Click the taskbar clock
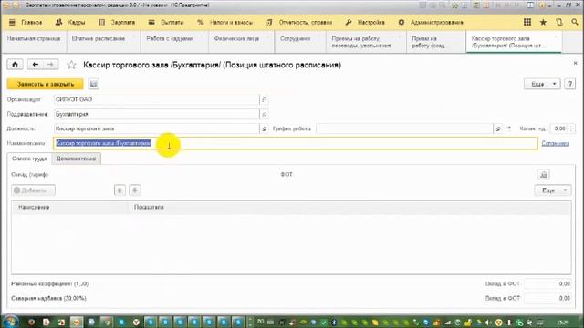Image resolution: width=584 pixels, height=328 pixels. click(563, 322)
